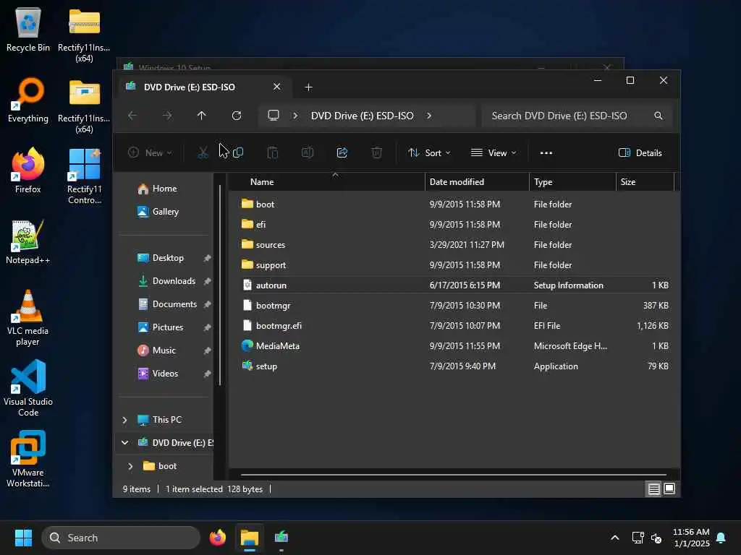
Task: Open the View dropdown
Action: click(x=494, y=153)
